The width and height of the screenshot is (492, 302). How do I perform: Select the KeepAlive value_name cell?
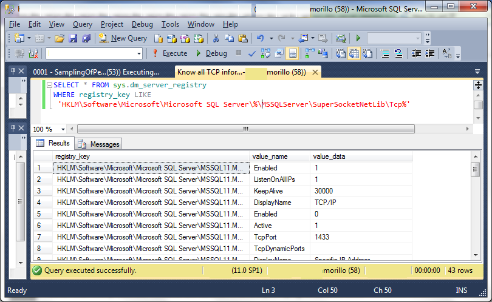point(279,191)
